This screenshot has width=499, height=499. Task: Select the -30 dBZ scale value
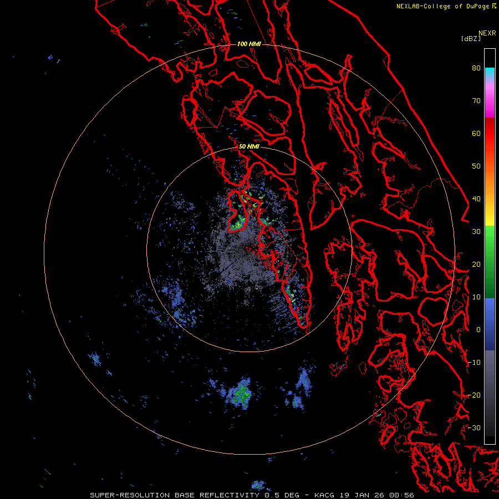pos(474,428)
